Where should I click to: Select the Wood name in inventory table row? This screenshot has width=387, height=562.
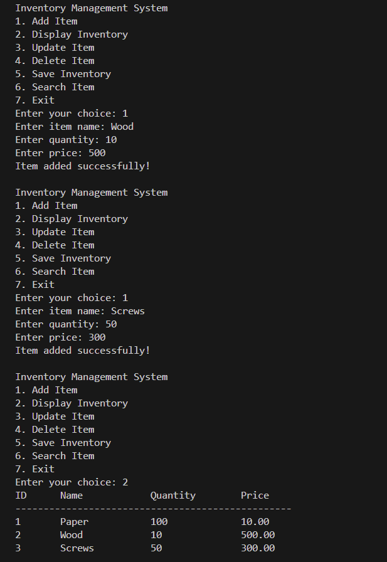tap(72, 535)
